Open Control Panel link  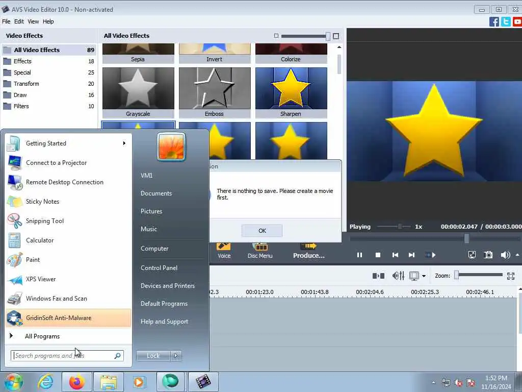coord(159,268)
